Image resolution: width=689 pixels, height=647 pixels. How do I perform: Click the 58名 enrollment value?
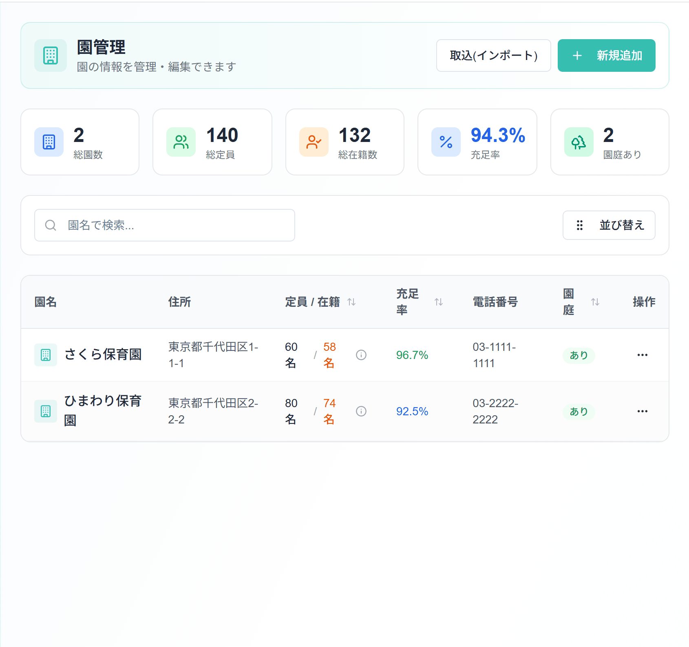pos(329,355)
